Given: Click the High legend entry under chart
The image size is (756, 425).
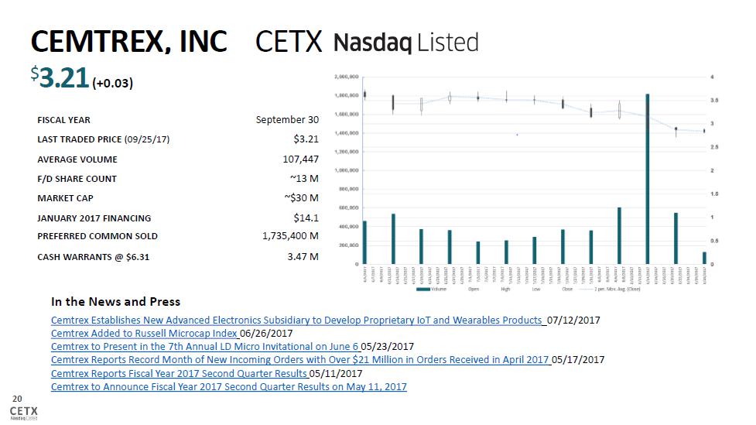Looking at the screenshot, I should (x=505, y=290).
